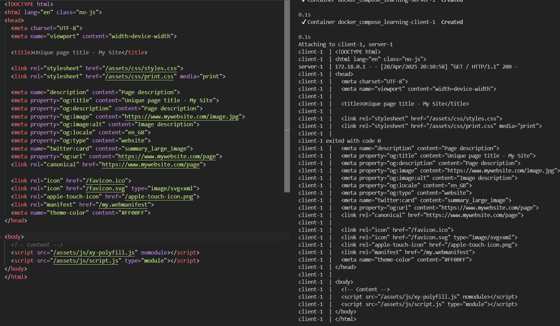Follow the /assets/css/print.css href in editor
560x326 pixels.
click(x=140, y=77)
